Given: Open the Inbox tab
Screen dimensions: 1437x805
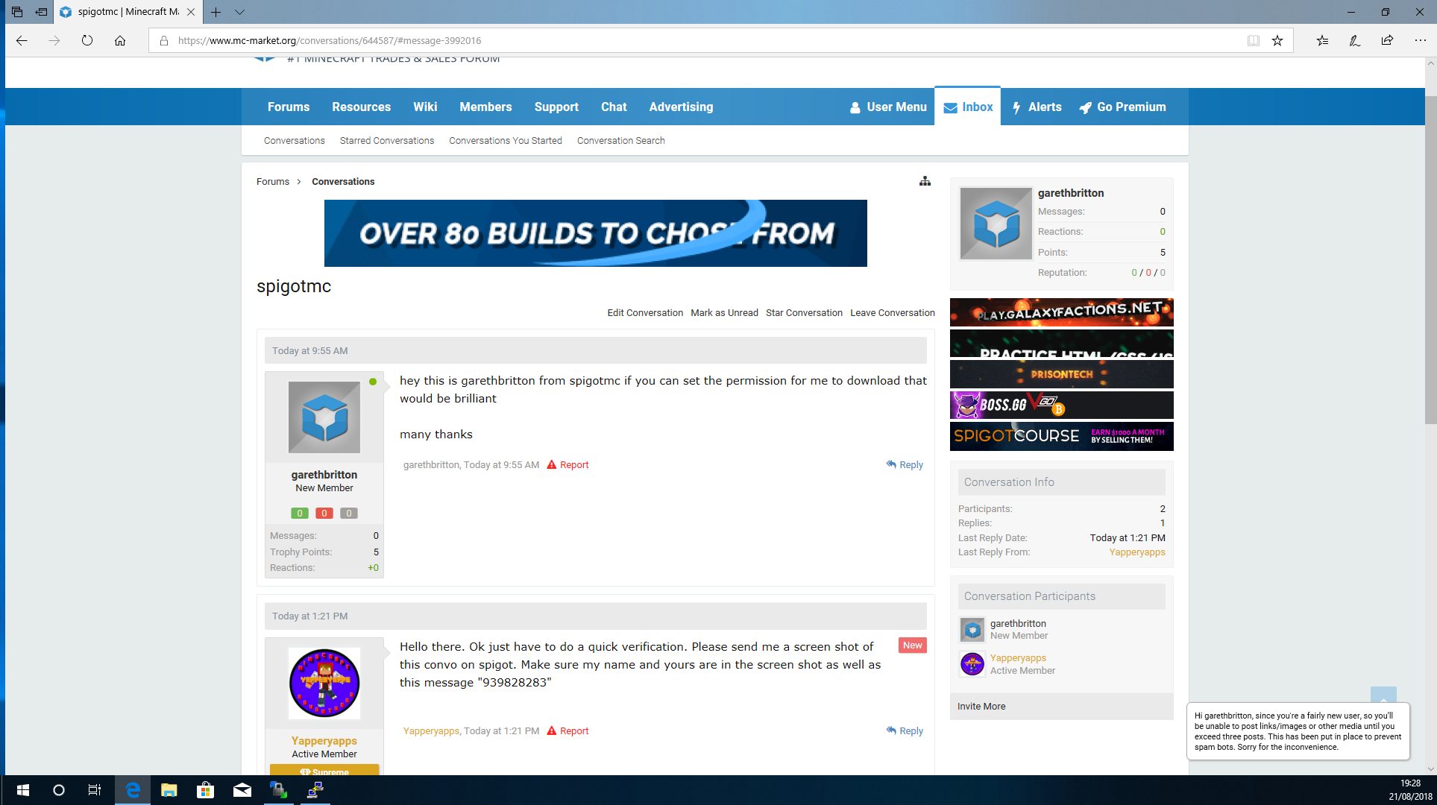Looking at the screenshot, I should [x=968, y=107].
